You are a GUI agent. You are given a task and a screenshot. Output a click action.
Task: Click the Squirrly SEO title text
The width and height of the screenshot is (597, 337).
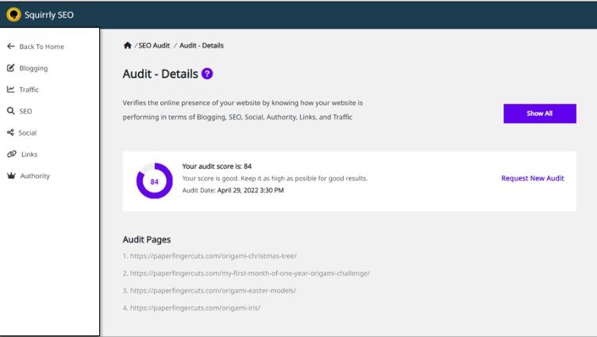[x=49, y=15]
